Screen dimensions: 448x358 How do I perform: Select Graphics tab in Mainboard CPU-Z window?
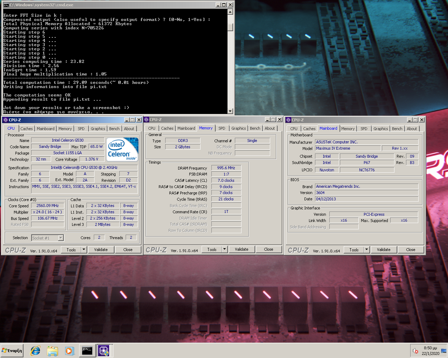tap(381, 129)
